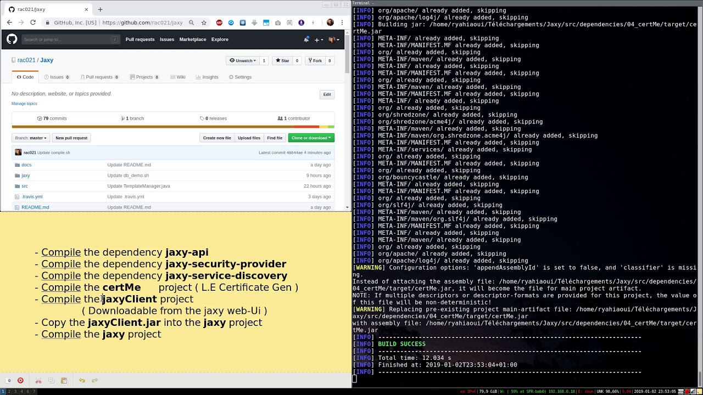Open the zoom magnifier in address bar
Image resolution: width=703 pixels, height=395 pixels.
point(191,22)
